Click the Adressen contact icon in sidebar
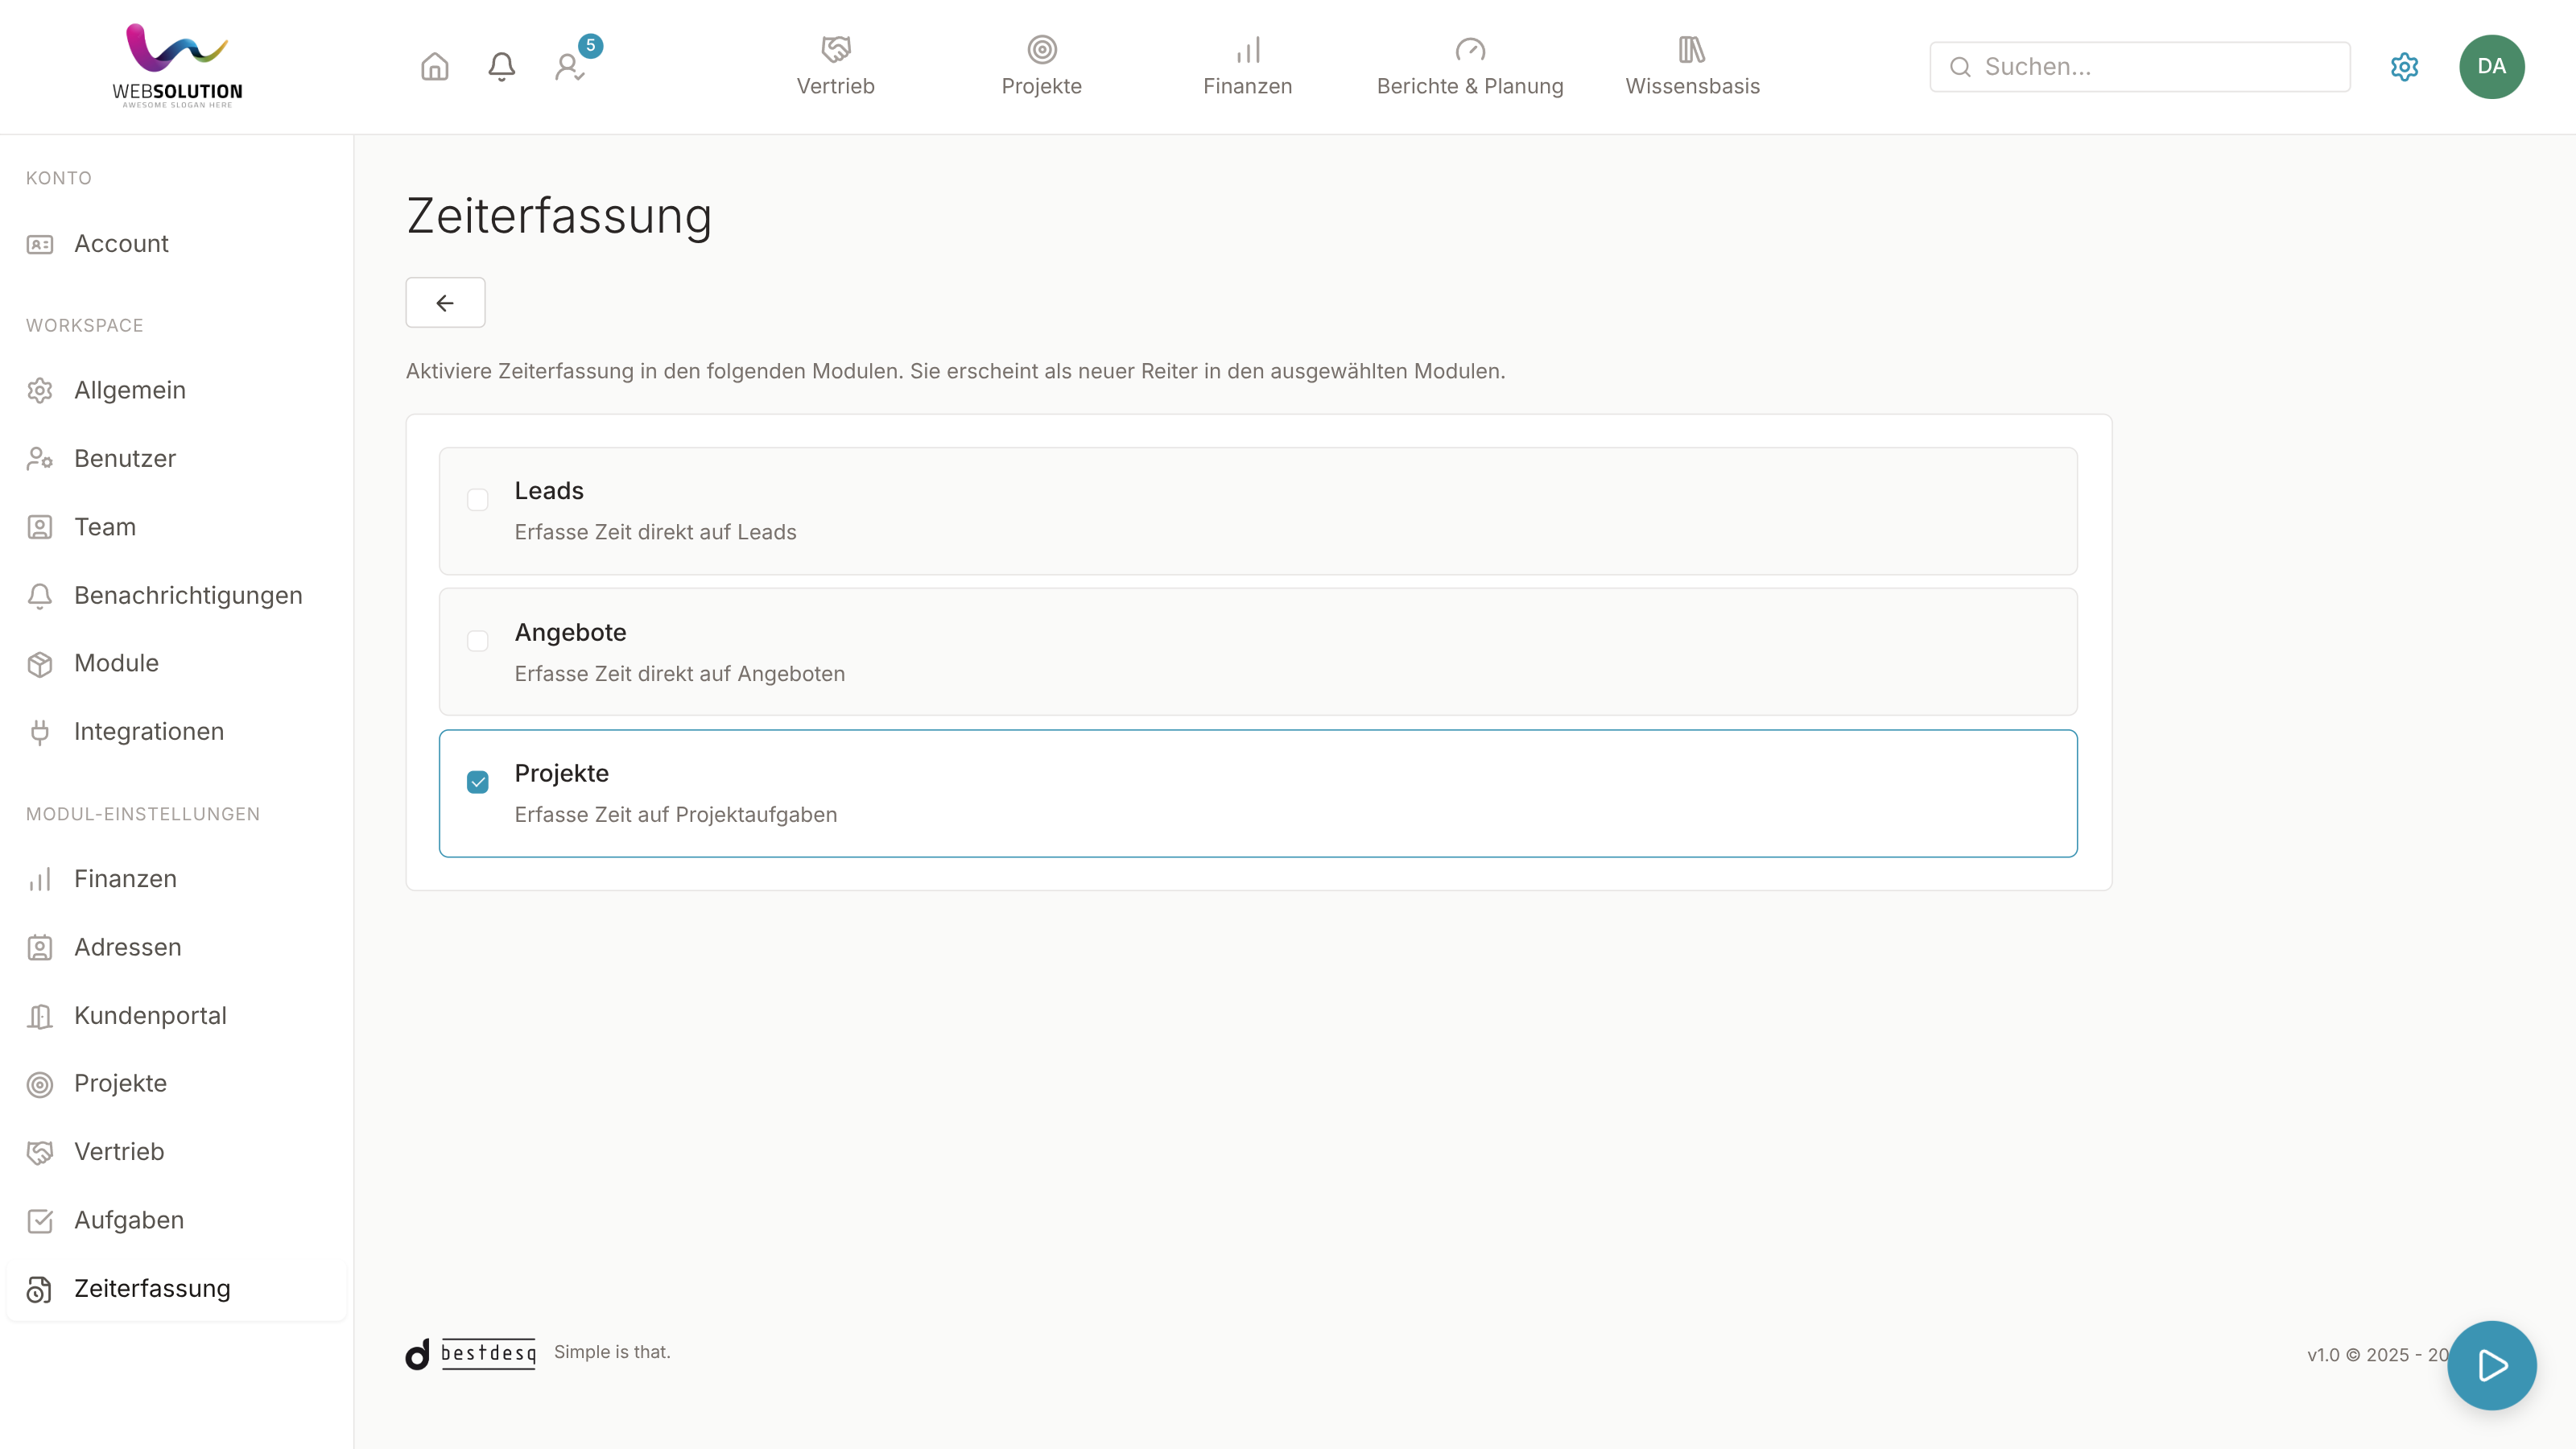 pos(40,948)
